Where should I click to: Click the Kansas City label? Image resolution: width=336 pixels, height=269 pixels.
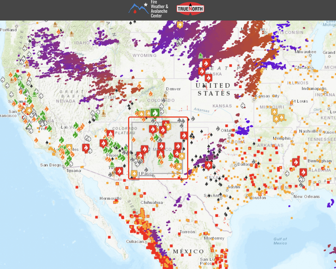267,96
